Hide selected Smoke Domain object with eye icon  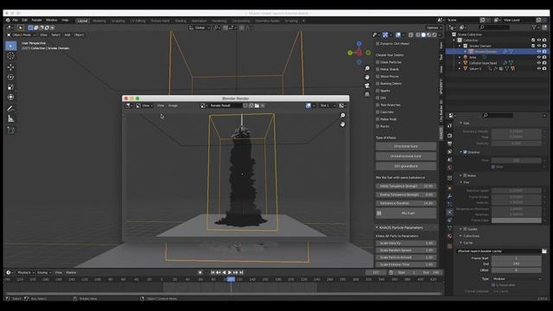click(539, 52)
